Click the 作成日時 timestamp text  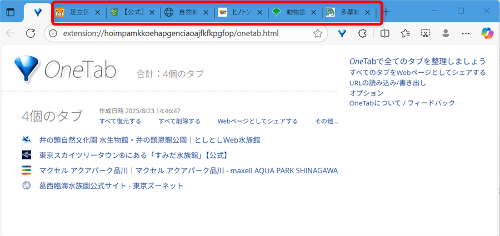tap(140, 111)
